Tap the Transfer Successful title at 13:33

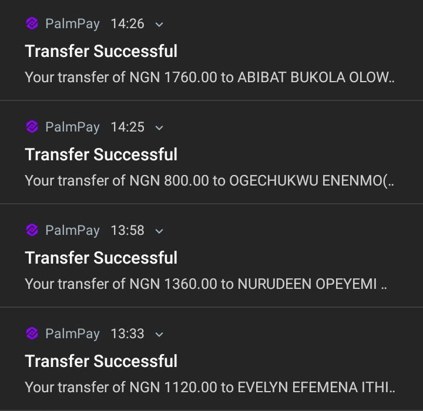click(101, 361)
